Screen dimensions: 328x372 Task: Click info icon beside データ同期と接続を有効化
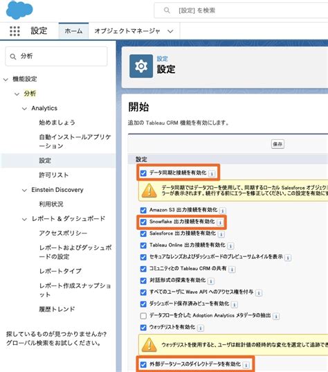pyautogui.click(x=212, y=174)
